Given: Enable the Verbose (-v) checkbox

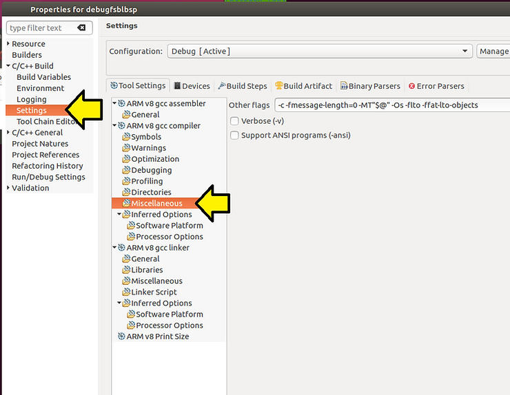Looking at the screenshot, I should (234, 121).
